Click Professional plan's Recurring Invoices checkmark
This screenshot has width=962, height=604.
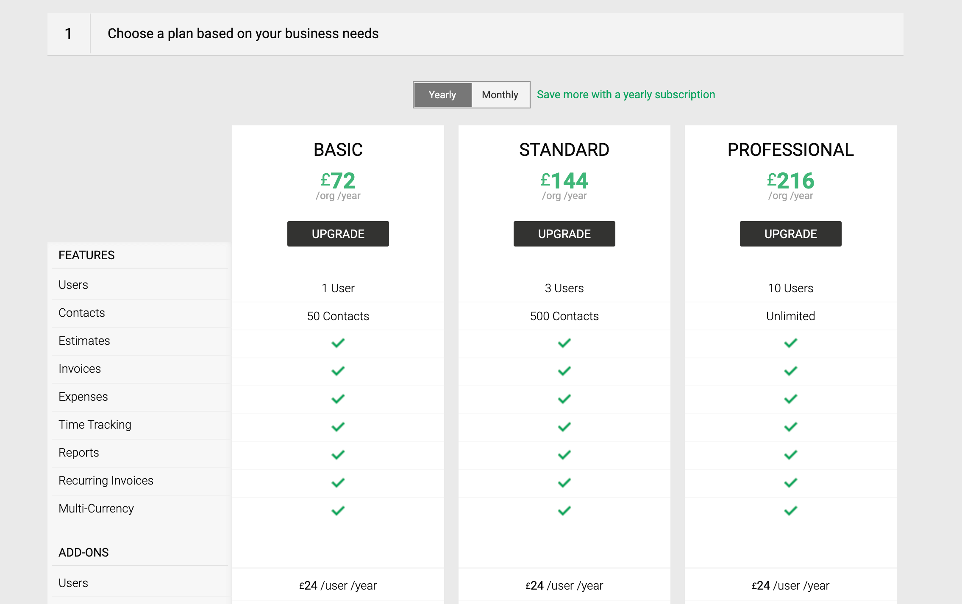tap(790, 483)
